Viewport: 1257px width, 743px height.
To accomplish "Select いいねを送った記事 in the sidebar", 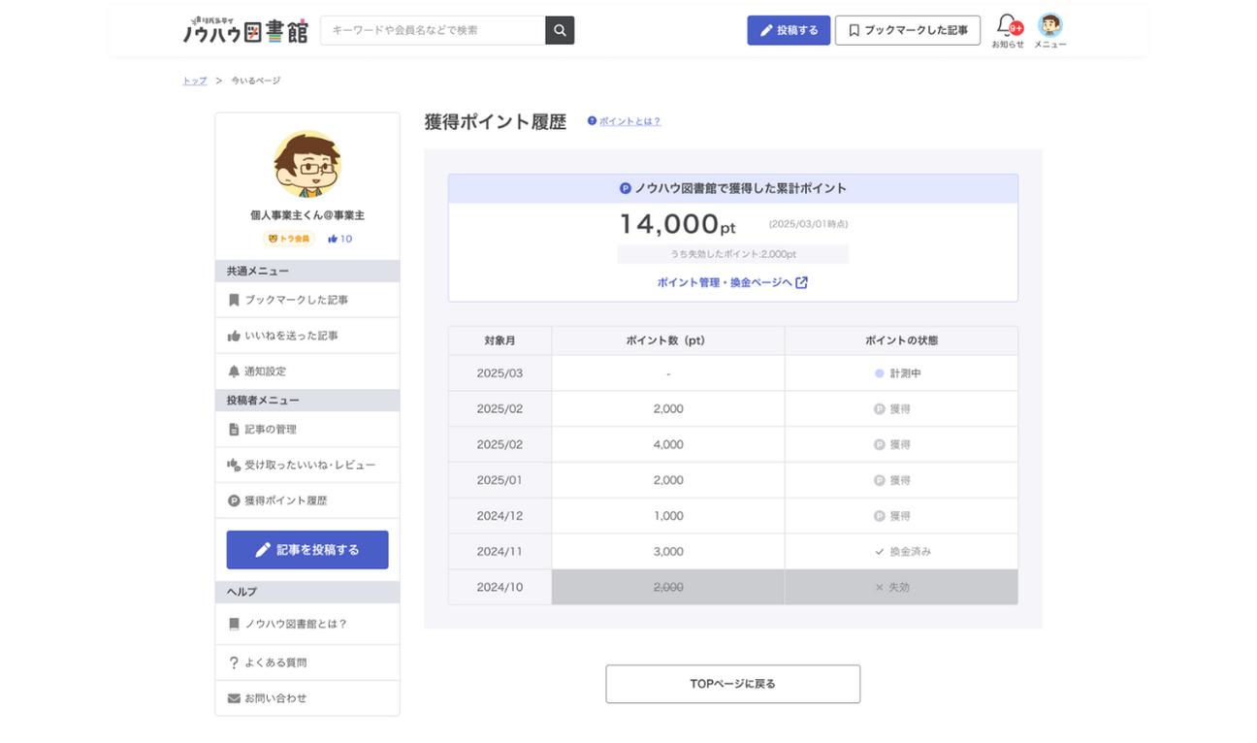I will pyautogui.click(x=291, y=336).
